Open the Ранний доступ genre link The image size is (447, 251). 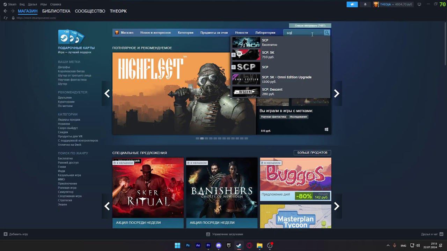[x=68, y=163]
